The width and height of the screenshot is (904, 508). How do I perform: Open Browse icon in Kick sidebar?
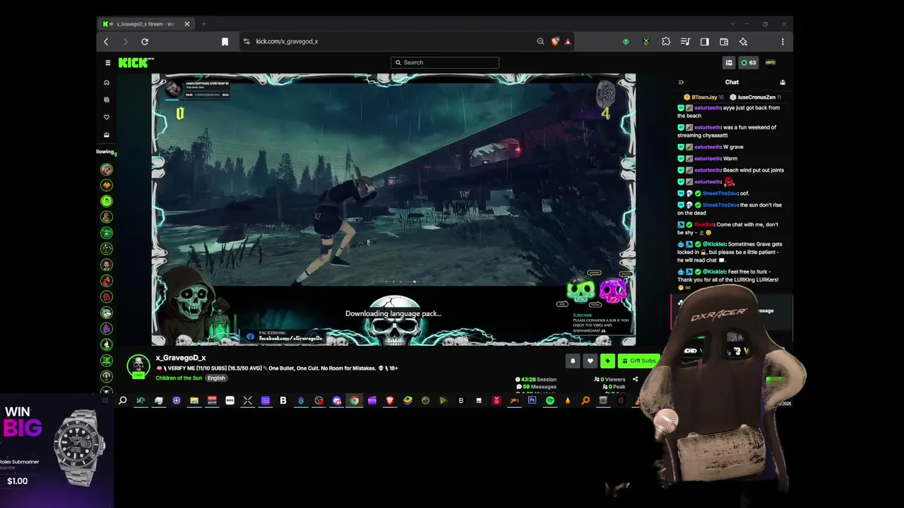pyautogui.click(x=107, y=100)
